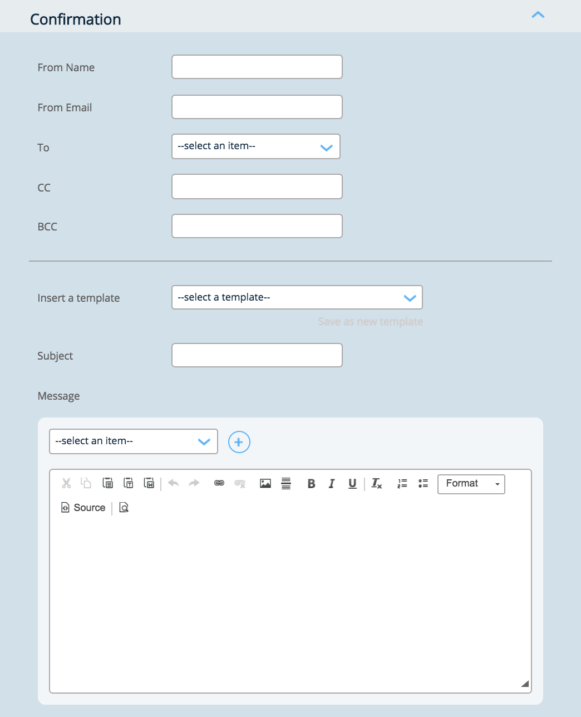Toggle bold formatting
This screenshot has height=717, width=581.
pos(312,484)
